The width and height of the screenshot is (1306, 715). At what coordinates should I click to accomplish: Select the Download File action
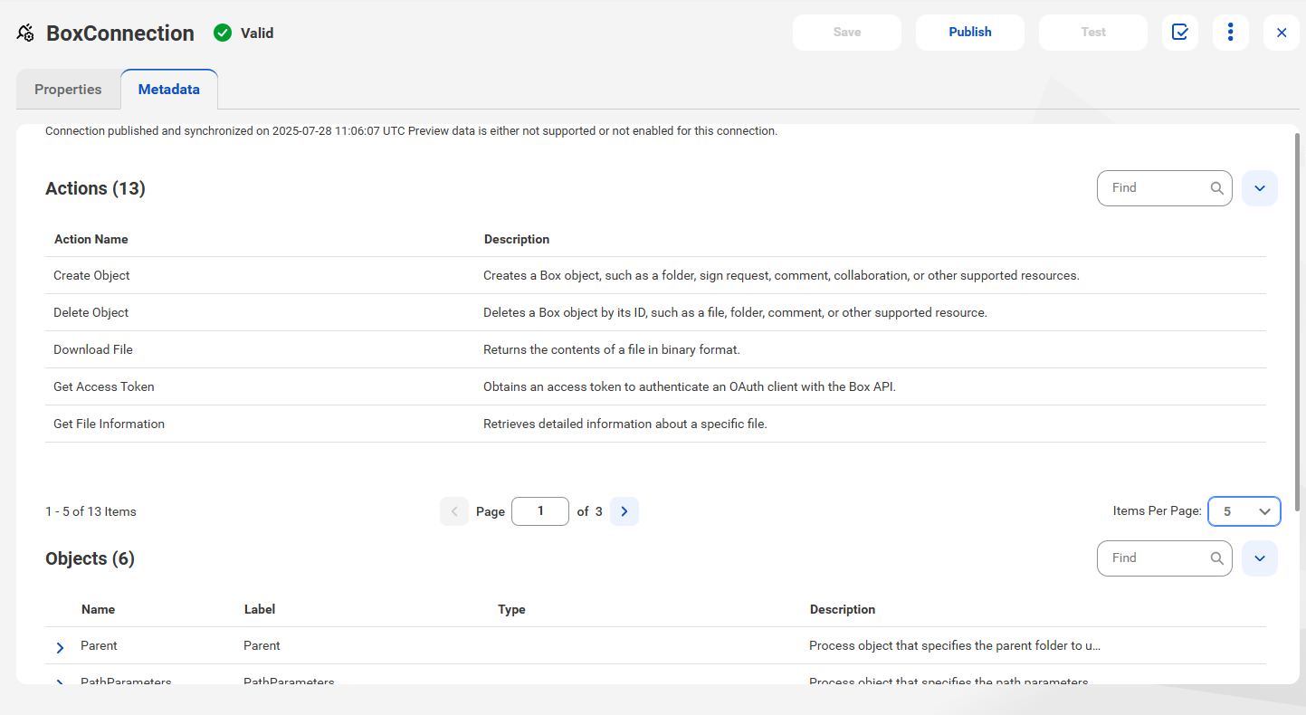(x=655, y=349)
